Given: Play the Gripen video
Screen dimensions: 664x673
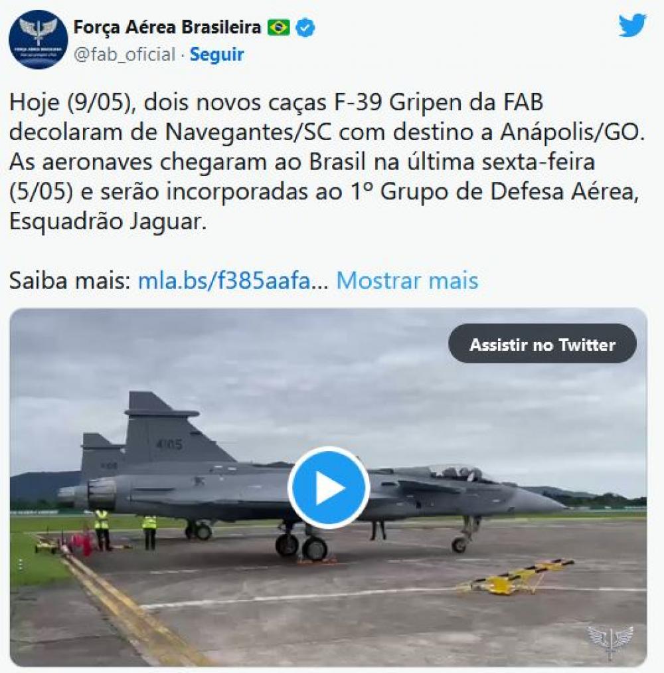Looking at the screenshot, I should [x=329, y=488].
